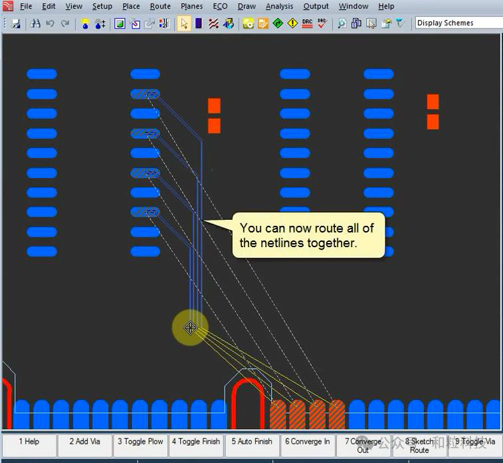Click the Undo arrow icon
Screen dimensions: 503x463
tap(50, 23)
